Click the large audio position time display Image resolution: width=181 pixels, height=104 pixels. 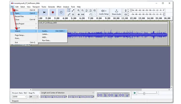pos(113,95)
